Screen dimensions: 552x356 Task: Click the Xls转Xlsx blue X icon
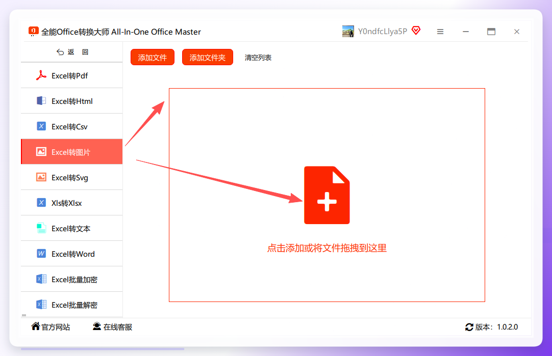pos(41,203)
